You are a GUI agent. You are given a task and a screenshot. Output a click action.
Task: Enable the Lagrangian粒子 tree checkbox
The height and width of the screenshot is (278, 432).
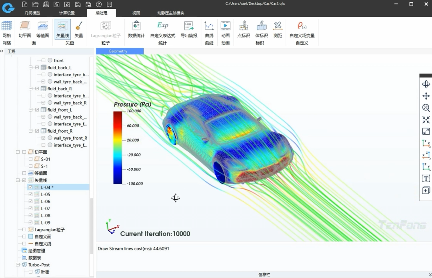[24, 230]
